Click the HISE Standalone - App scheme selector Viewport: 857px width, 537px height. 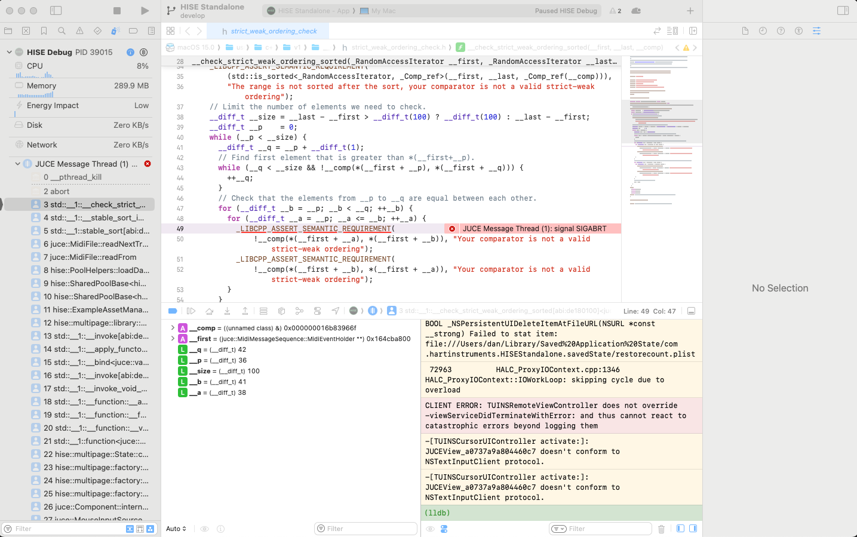click(309, 11)
